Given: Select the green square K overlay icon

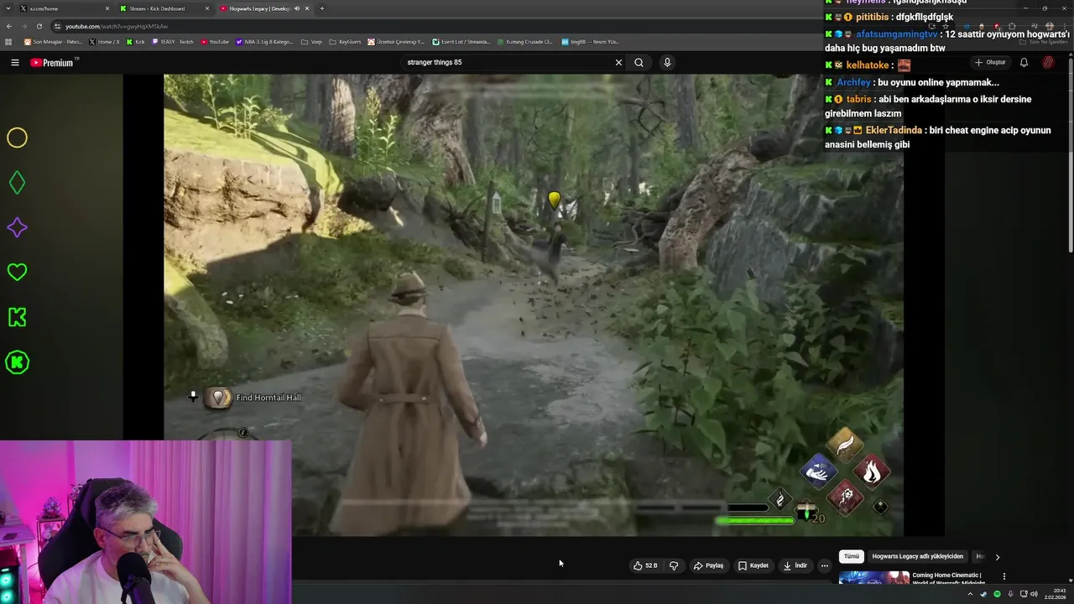Looking at the screenshot, I should (17, 317).
